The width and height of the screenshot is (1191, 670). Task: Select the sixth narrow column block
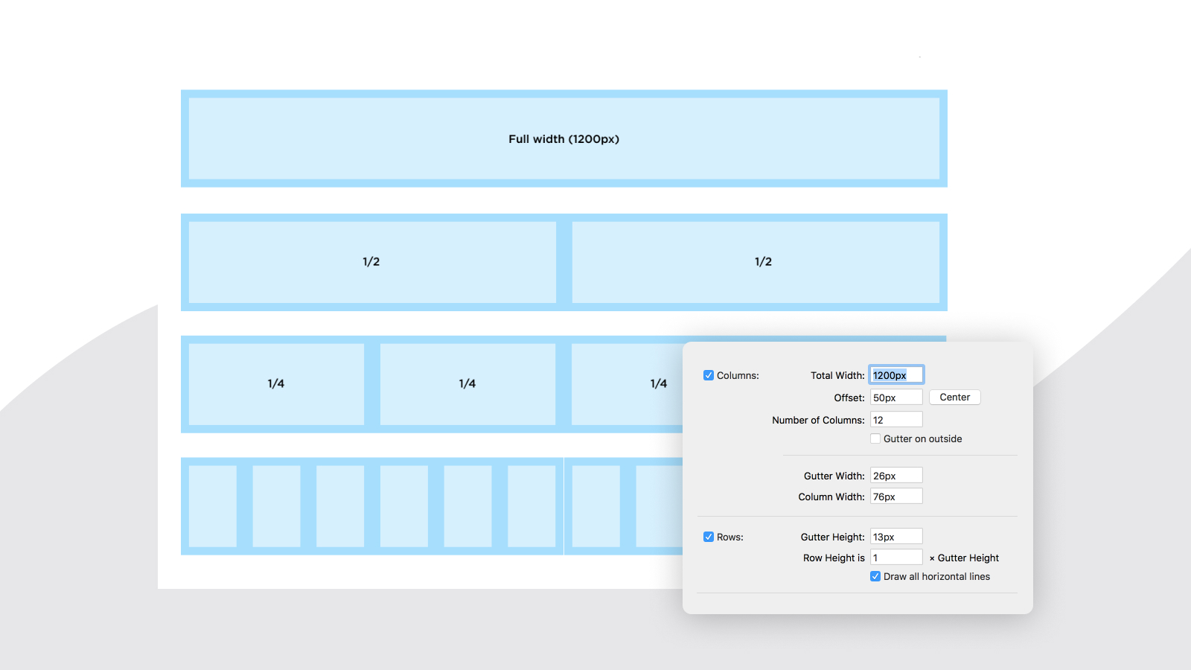531,506
